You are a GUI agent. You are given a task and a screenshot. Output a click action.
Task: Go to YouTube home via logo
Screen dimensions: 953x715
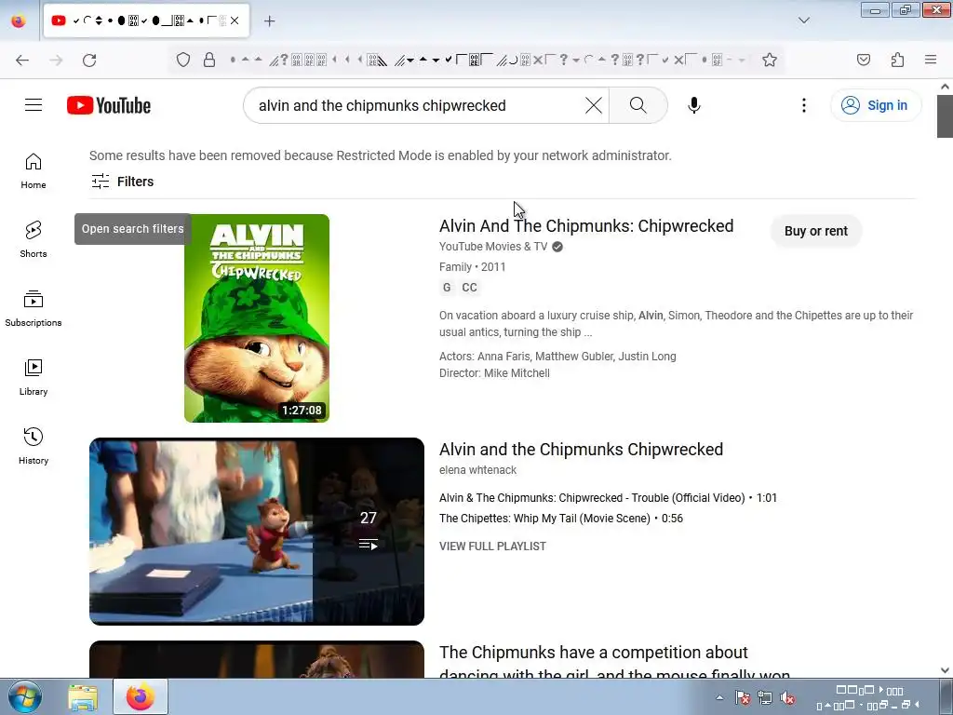point(109,105)
